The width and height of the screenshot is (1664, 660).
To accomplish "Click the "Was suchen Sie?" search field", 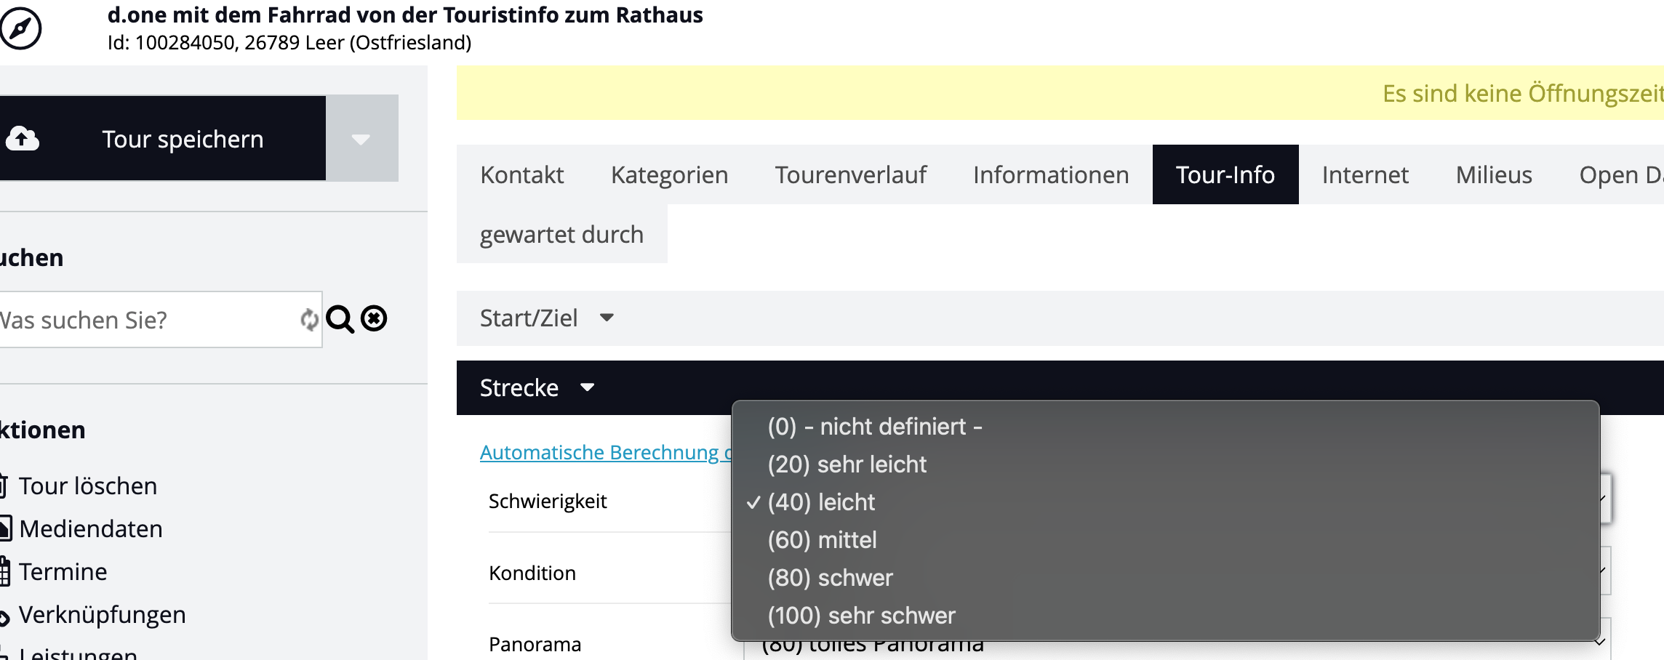I will pyautogui.click(x=145, y=320).
